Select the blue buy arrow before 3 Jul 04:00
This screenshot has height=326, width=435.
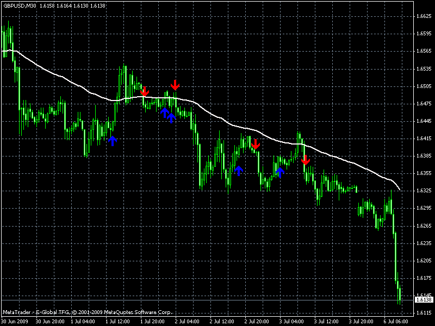280,172
